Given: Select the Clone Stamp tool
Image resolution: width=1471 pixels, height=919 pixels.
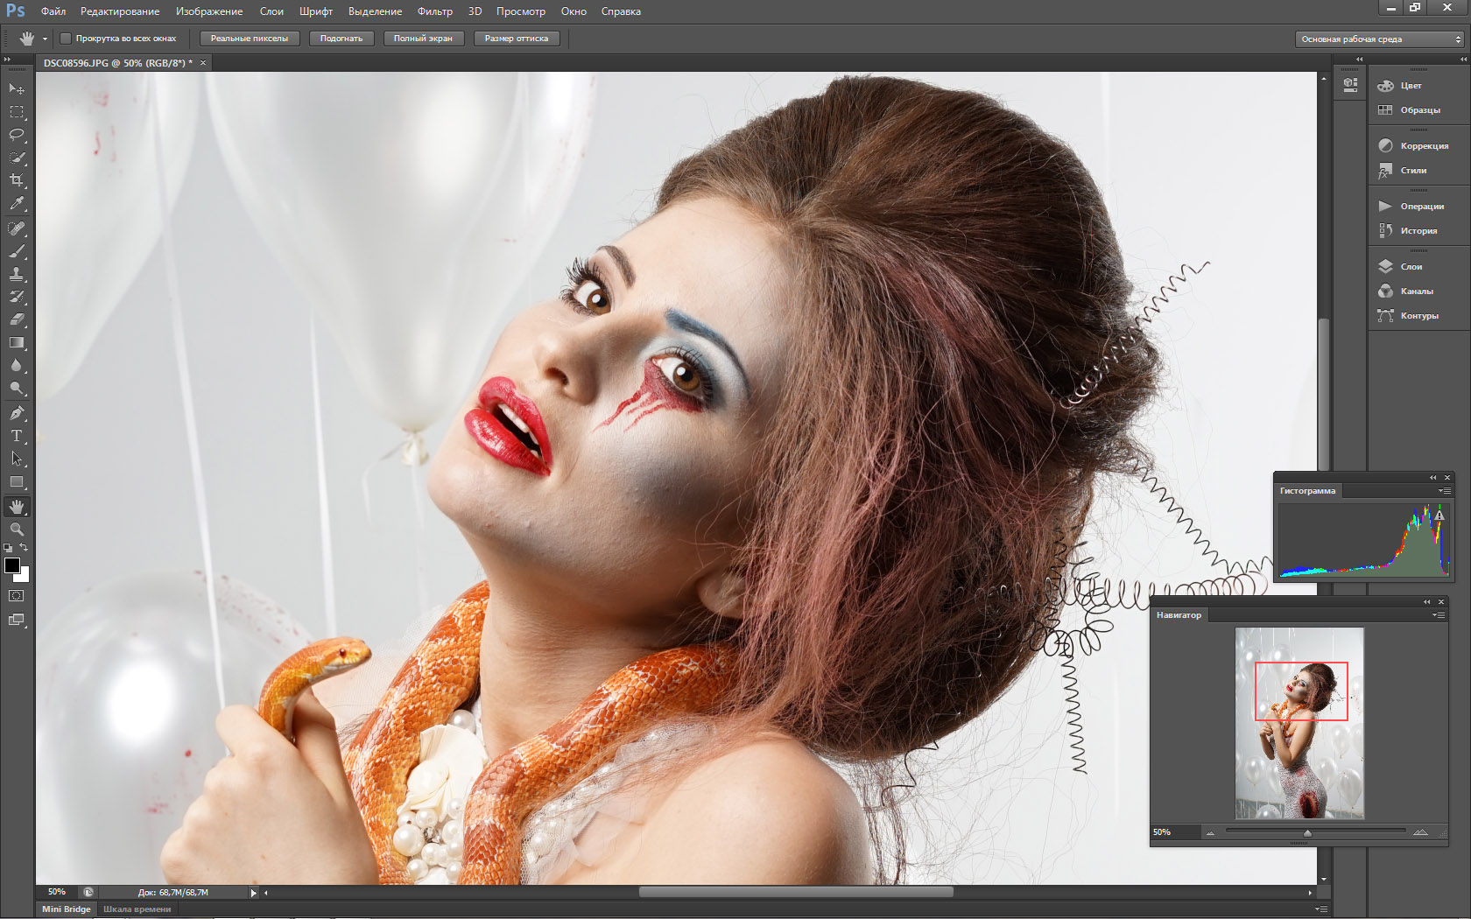Looking at the screenshot, I should pos(17,274).
